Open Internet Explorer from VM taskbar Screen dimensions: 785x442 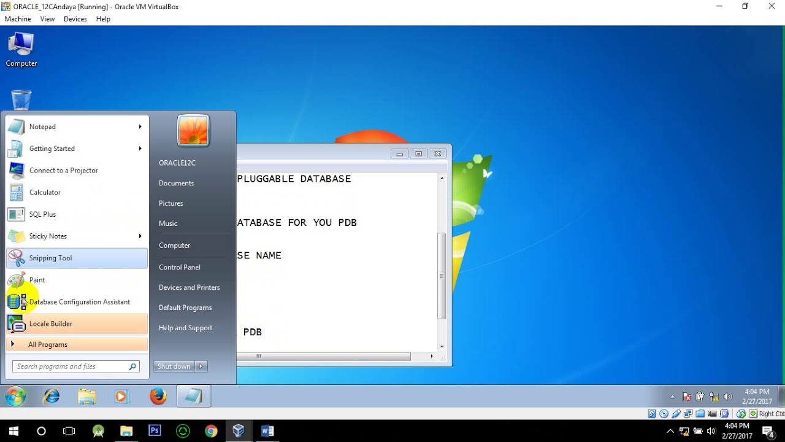coord(52,397)
